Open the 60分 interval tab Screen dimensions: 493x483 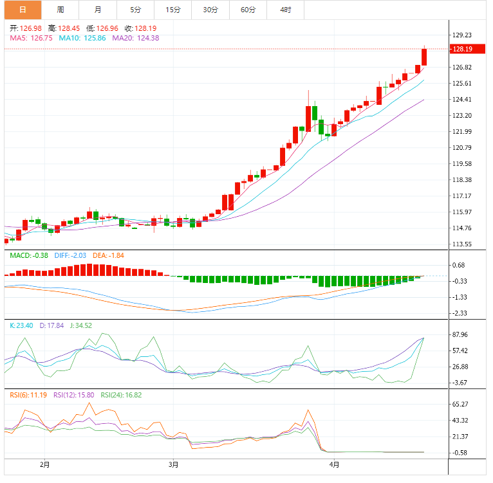tap(248, 10)
